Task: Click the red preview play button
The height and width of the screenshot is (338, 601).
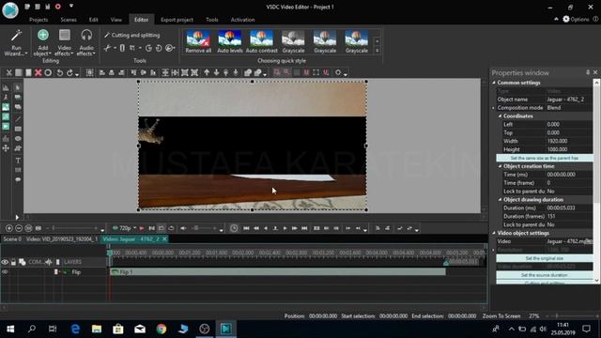Action: 142,228
